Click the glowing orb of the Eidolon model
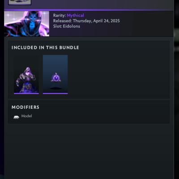The height and width of the screenshot is (179, 179). pyautogui.click(x=56, y=78)
